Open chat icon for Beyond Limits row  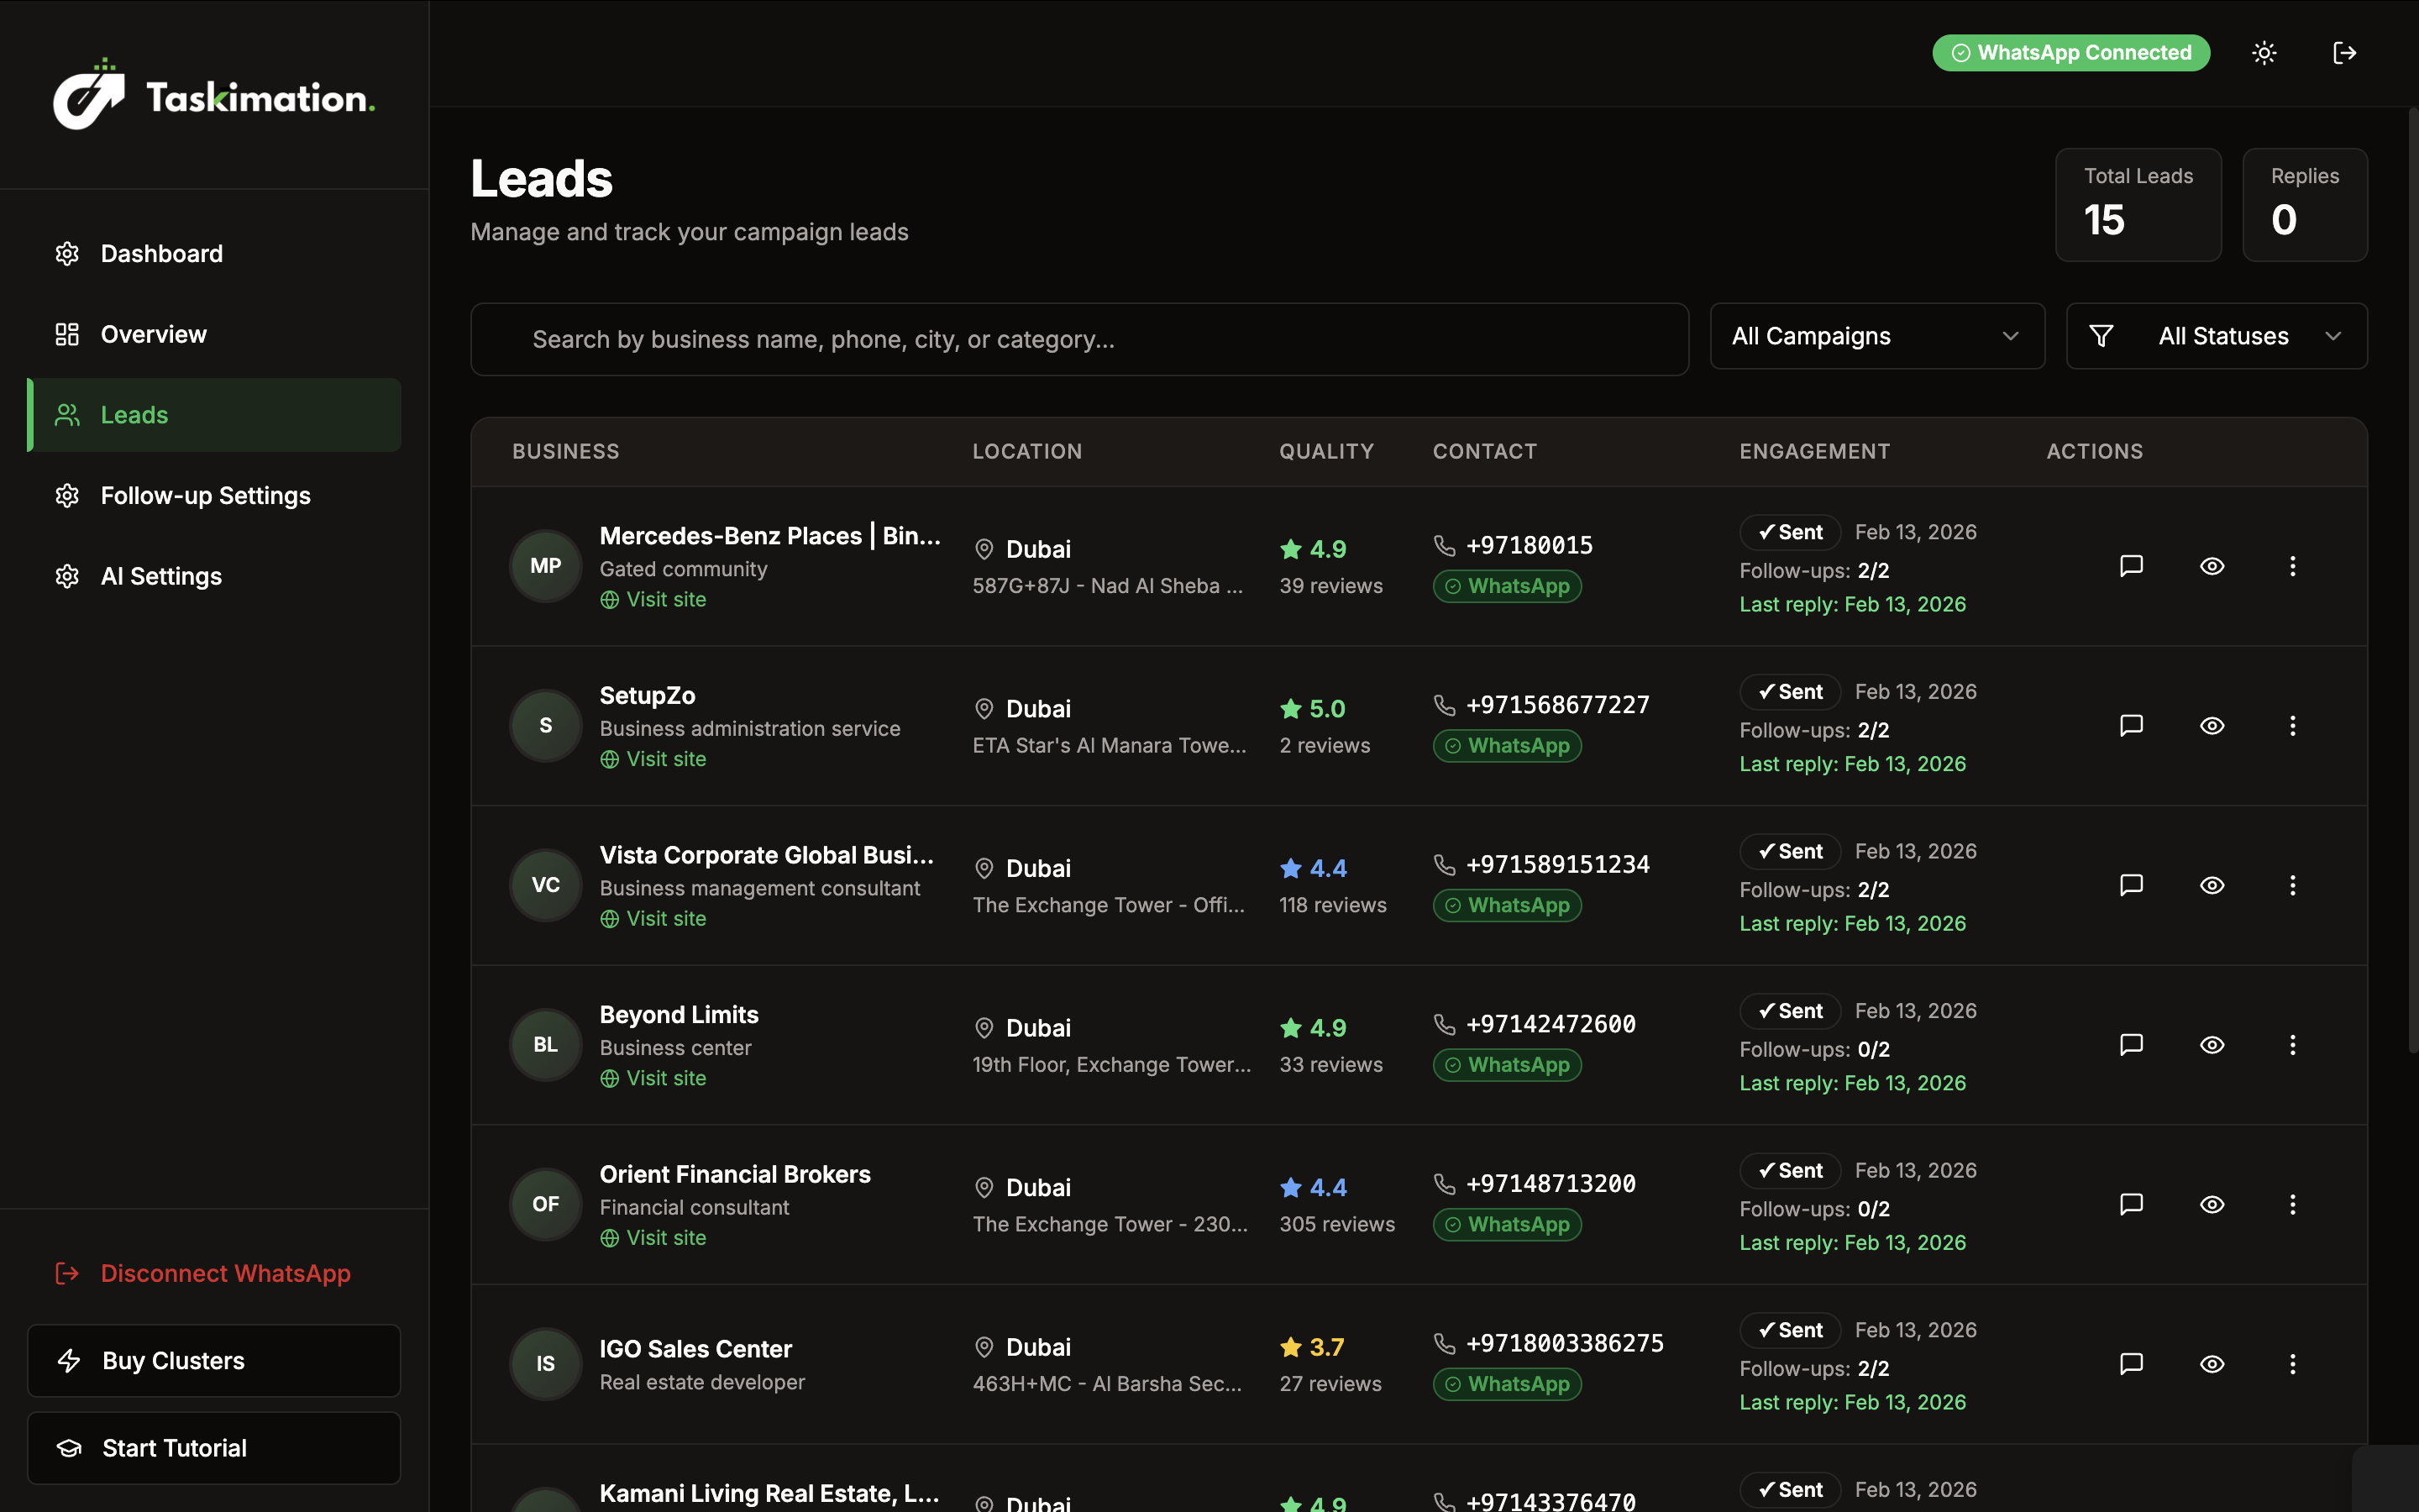pos(2131,1045)
